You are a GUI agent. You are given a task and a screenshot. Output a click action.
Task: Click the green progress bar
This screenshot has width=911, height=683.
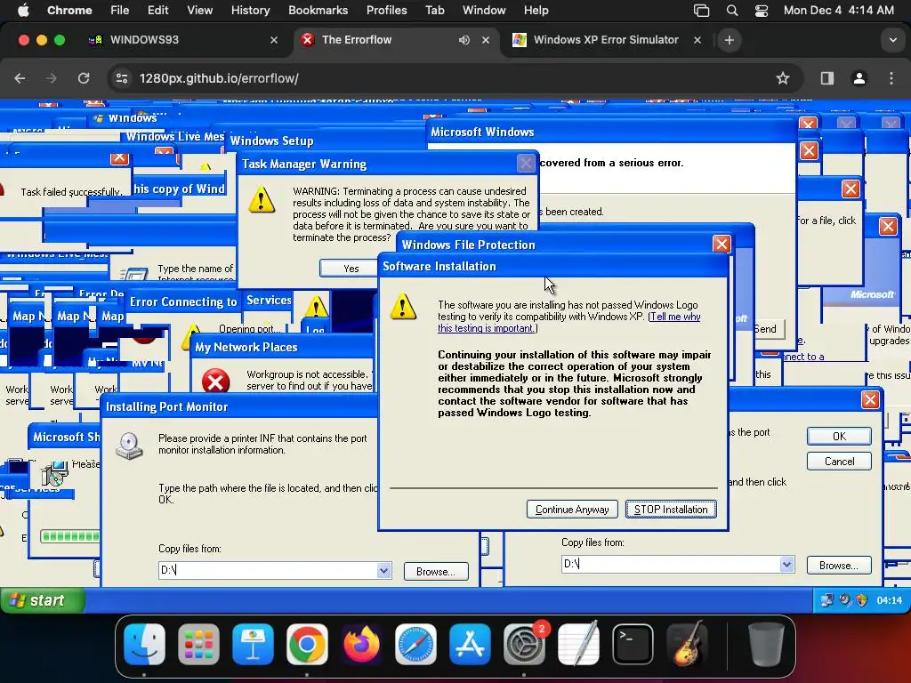tap(70, 536)
